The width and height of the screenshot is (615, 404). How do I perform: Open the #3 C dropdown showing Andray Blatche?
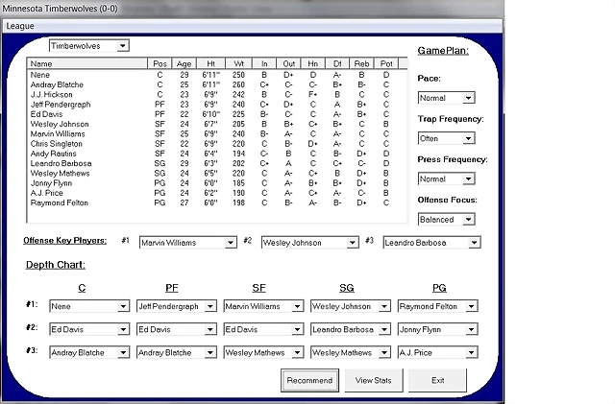(89, 352)
